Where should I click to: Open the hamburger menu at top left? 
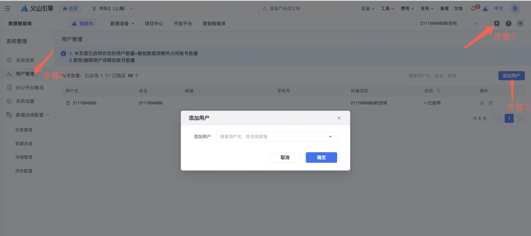(7, 8)
